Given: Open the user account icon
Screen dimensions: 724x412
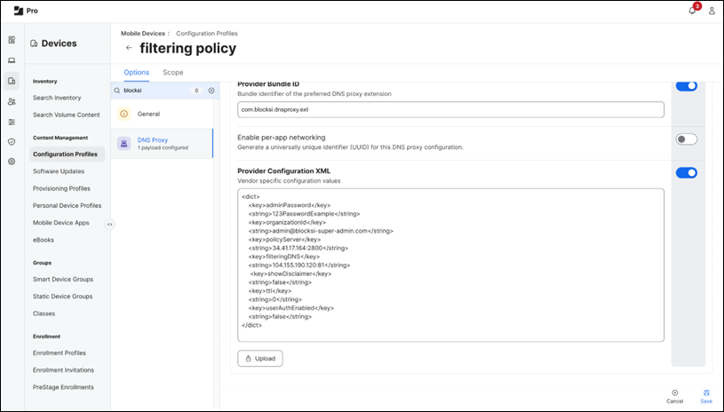Looking at the screenshot, I should [x=712, y=11].
